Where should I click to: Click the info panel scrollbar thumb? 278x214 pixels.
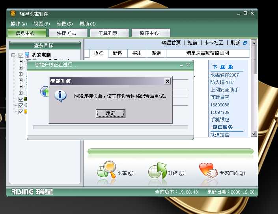(x=254, y=60)
